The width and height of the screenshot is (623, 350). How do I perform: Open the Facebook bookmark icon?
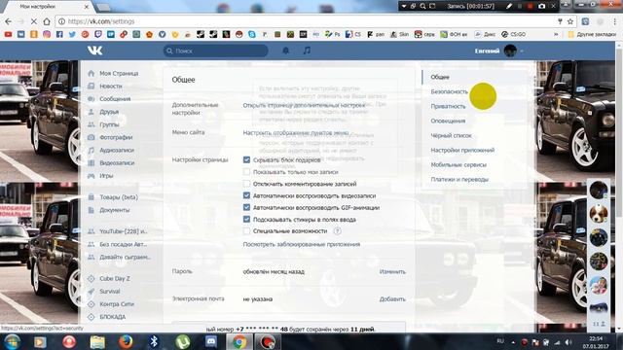[x=59, y=35]
